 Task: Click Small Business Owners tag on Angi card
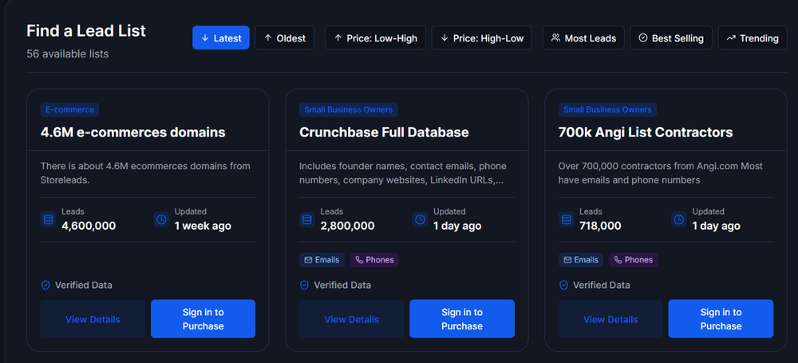[x=607, y=109]
